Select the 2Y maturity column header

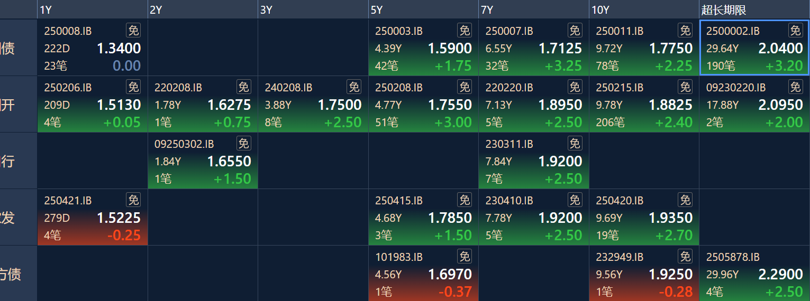(203, 10)
